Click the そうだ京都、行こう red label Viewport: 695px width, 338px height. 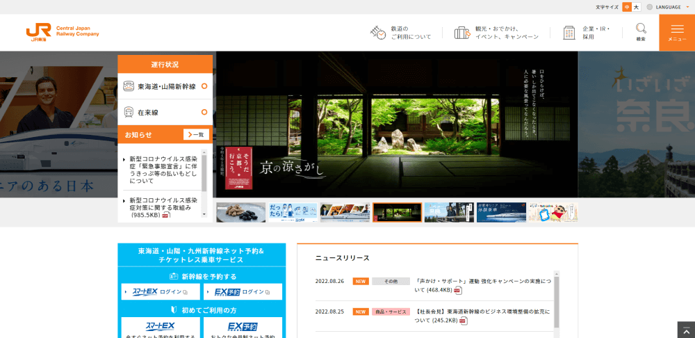(238, 168)
